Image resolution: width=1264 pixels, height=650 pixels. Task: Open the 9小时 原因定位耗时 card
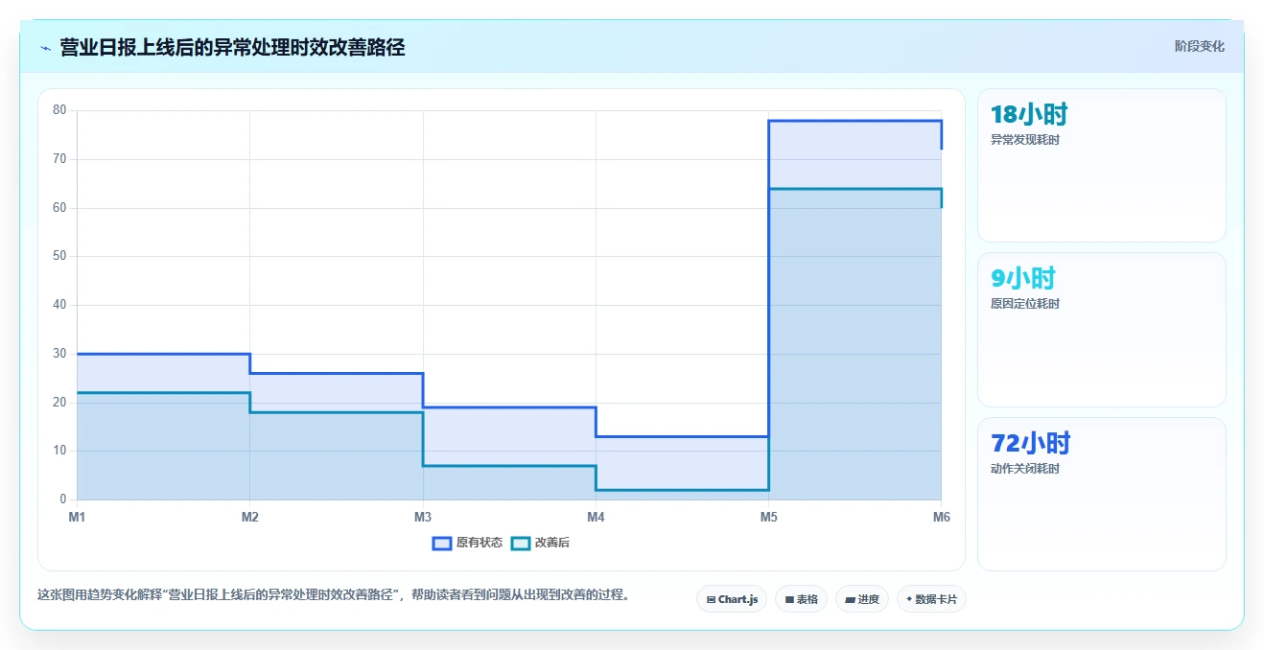(x=1101, y=330)
